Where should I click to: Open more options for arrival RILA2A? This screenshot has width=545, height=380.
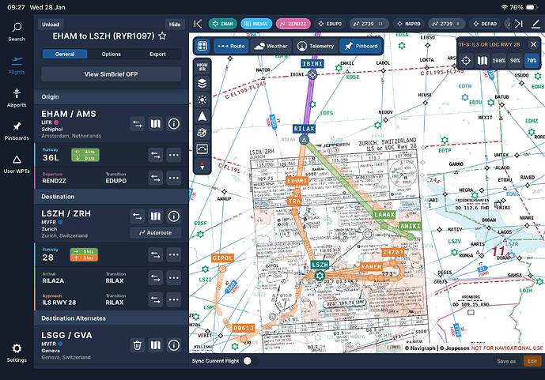[174, 277]
